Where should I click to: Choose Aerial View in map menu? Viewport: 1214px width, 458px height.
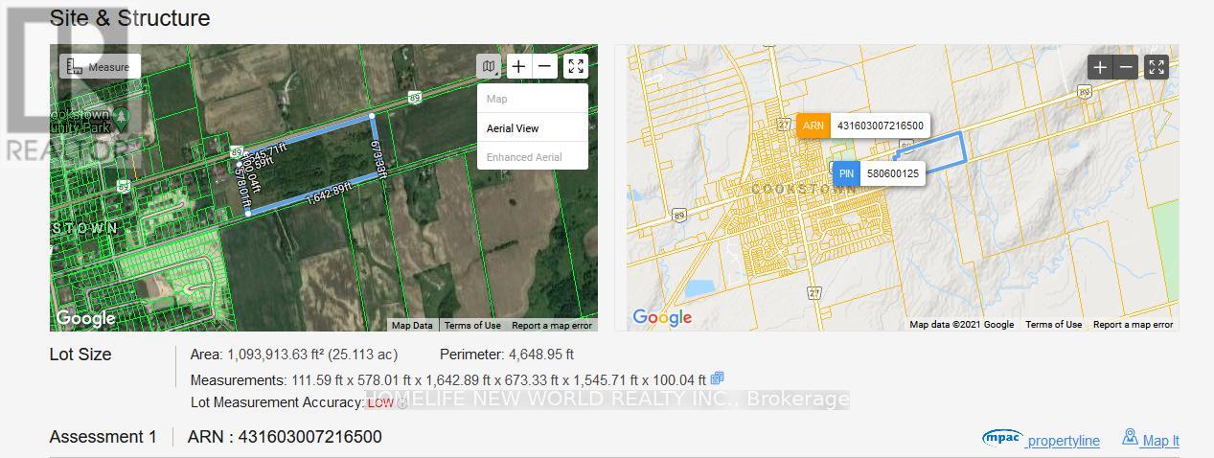(x=513, y=128)
